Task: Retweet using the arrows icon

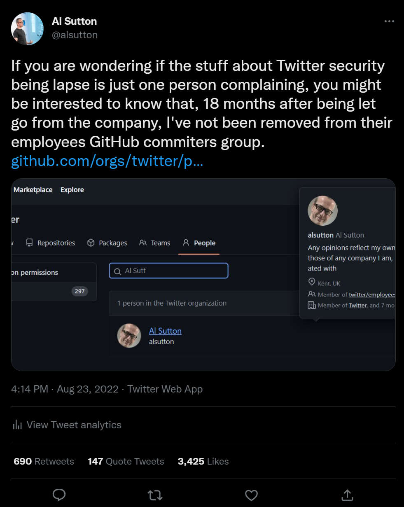Action: [155, 495]
